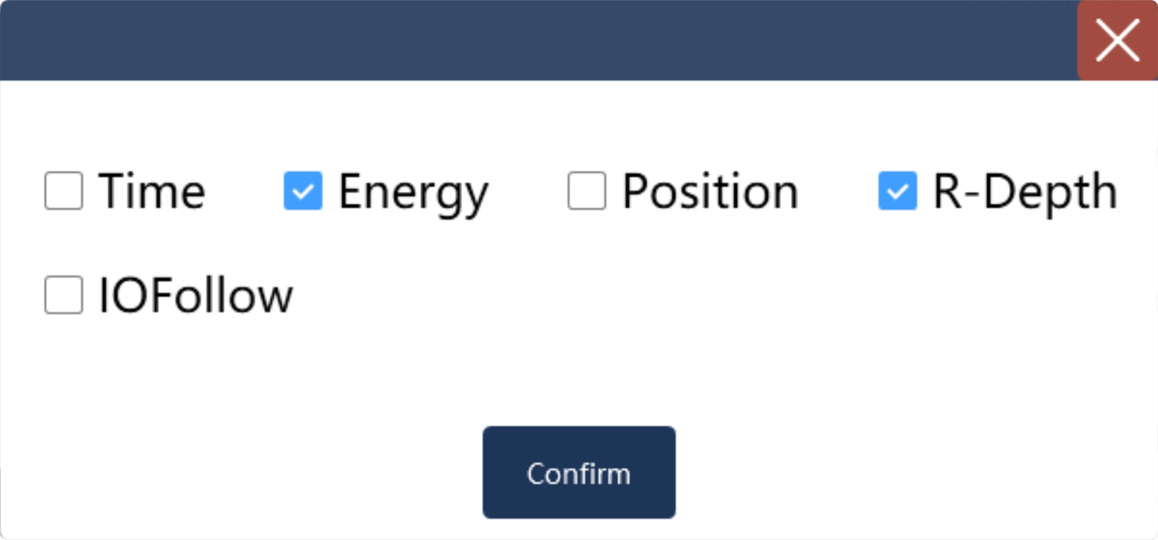Tick the Position checkbox
Image resolution: width=1158 pixels, height=540 pixels.
(586, 191)
